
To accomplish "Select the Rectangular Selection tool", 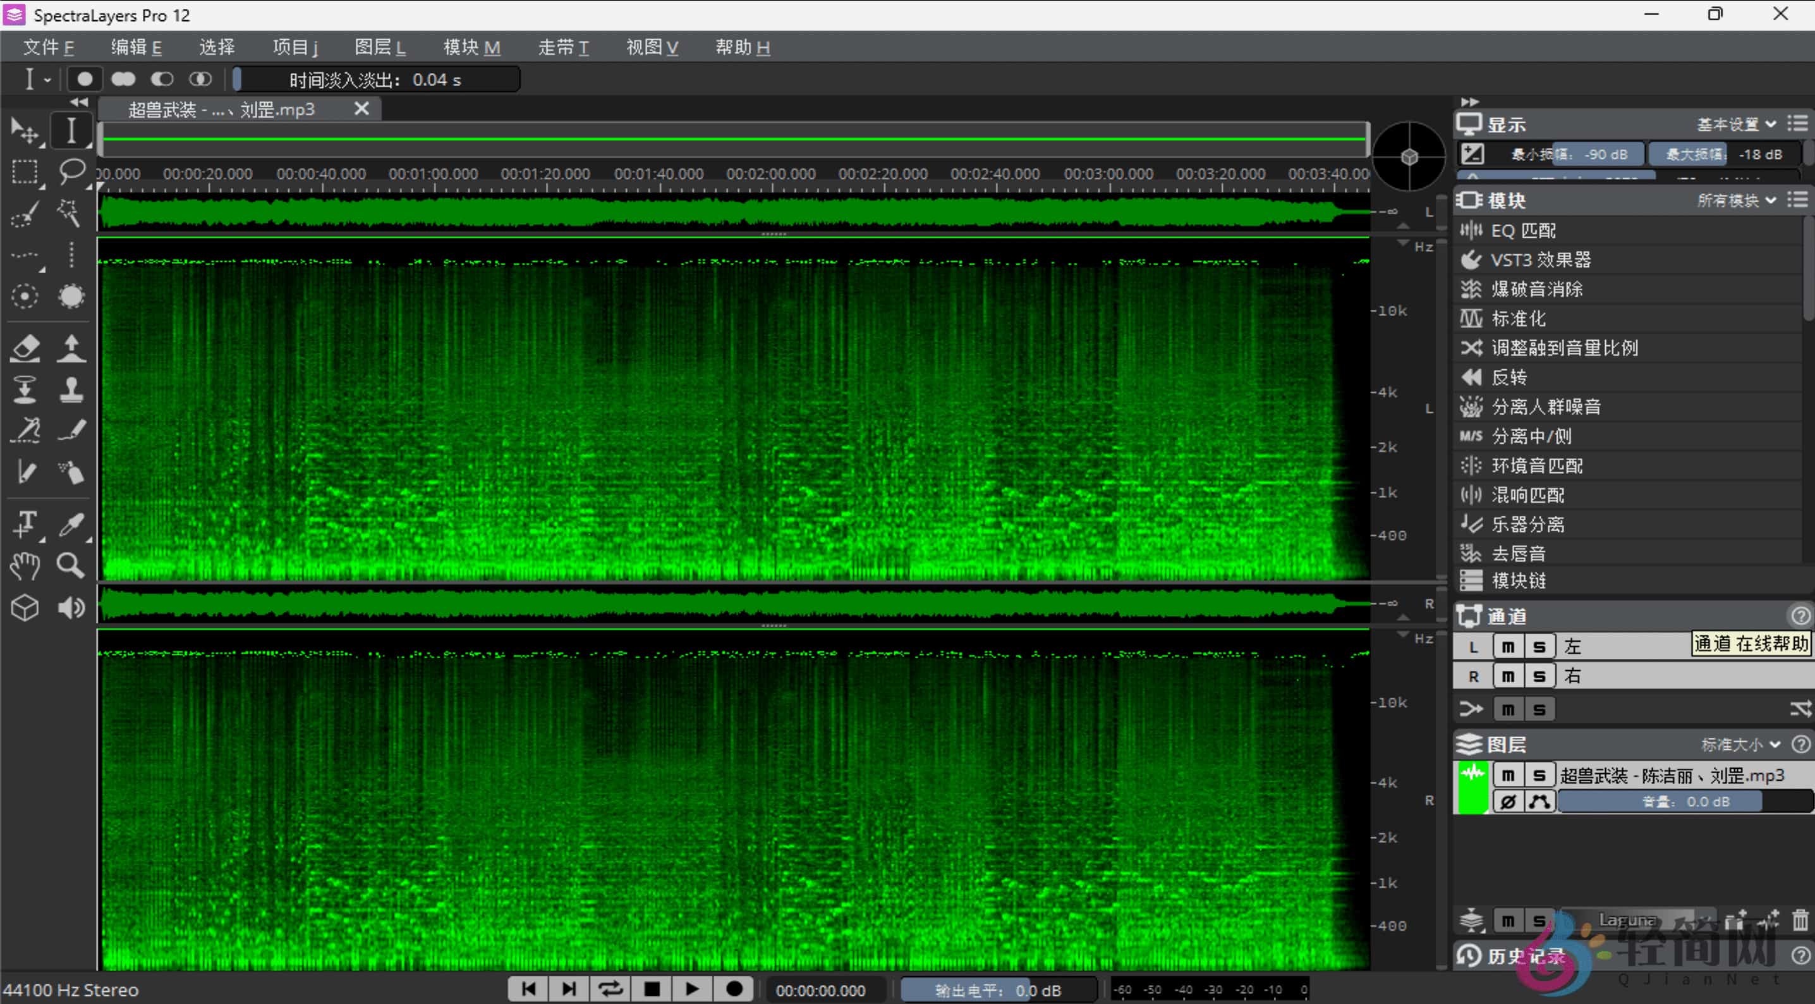I will point(25,173).
